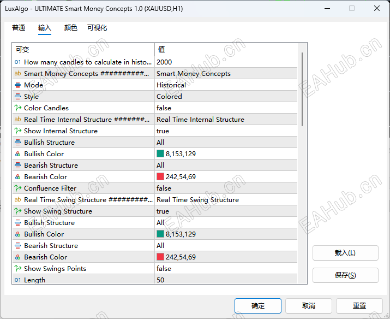Pick Swing Structure Bullish Color green swatch
Viewport: 390px width, 319px height.
click(160, 234)
